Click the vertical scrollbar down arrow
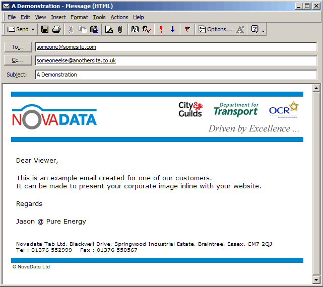Image resolution: width=323 pixels, height=287 pixels. pos(316,279)
